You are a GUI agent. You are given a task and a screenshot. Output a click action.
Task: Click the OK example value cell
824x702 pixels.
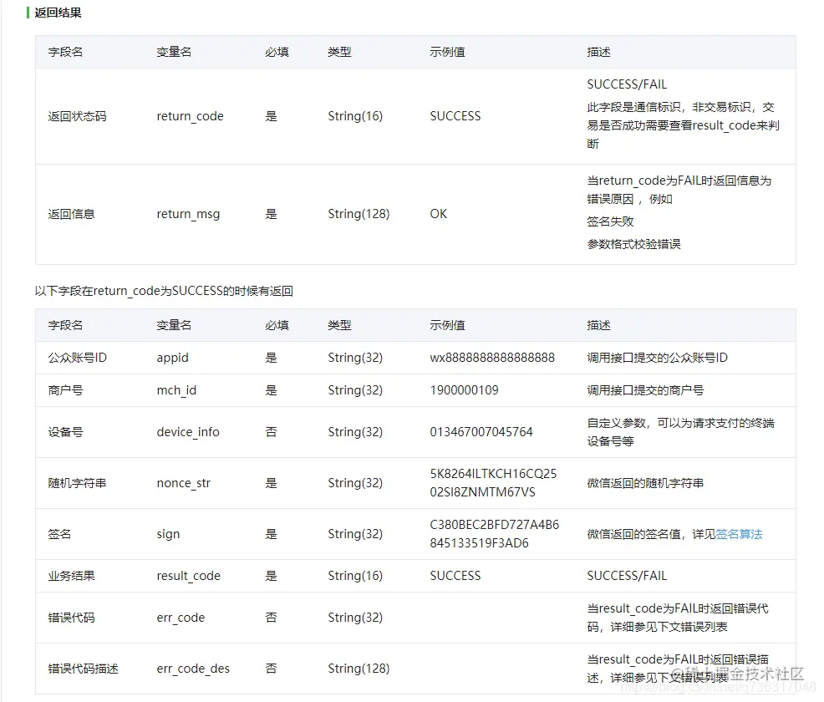(x=438, y=214)
